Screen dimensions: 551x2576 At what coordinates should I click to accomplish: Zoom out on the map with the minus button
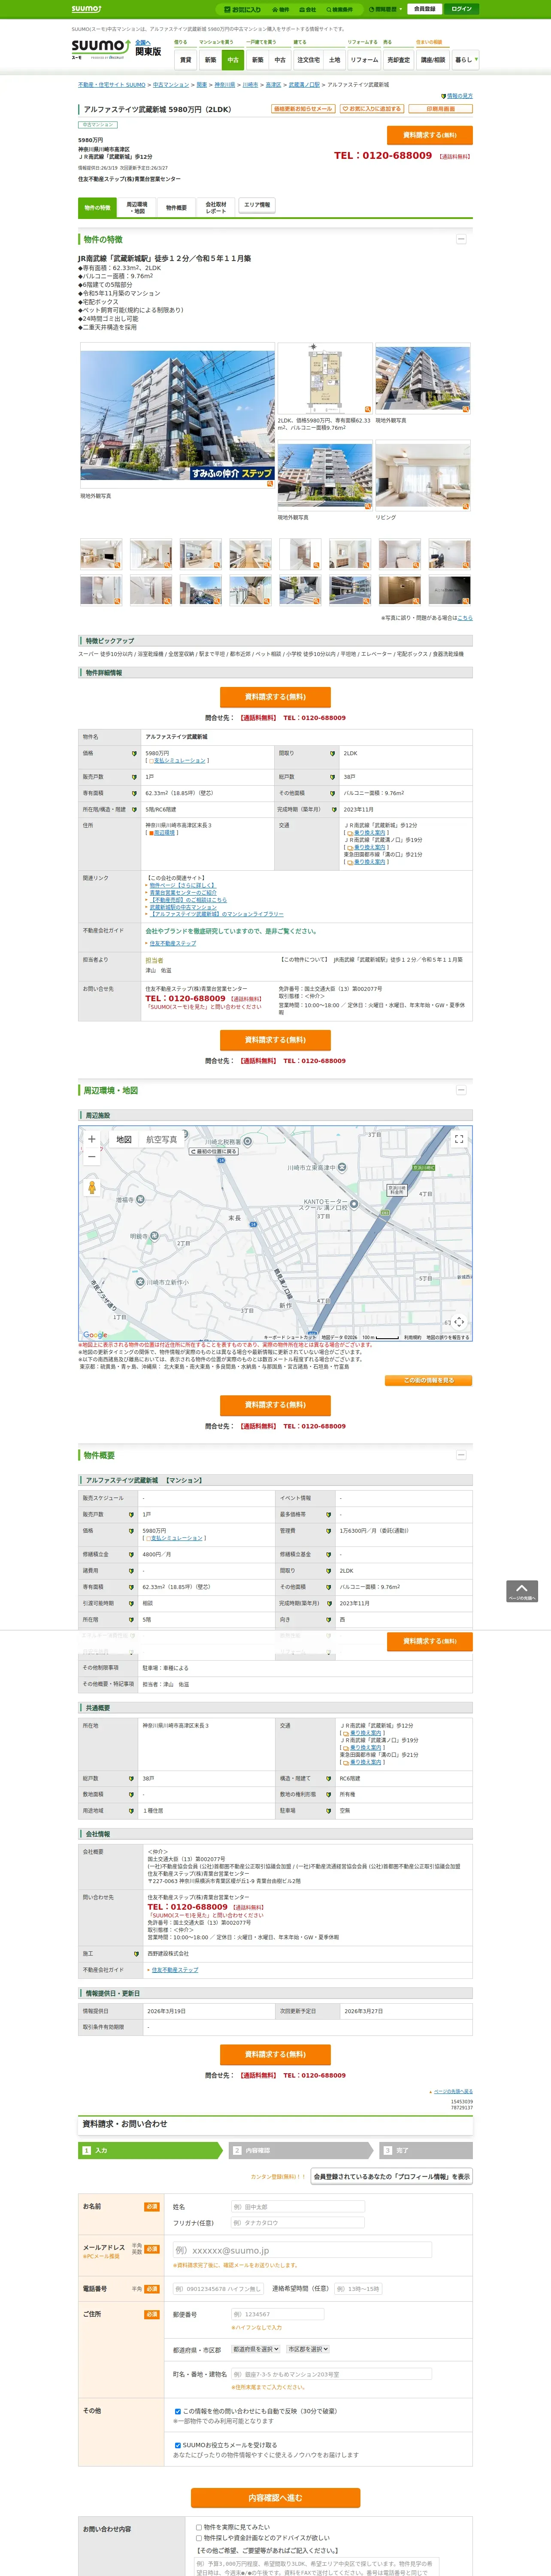click(92, 1157)
